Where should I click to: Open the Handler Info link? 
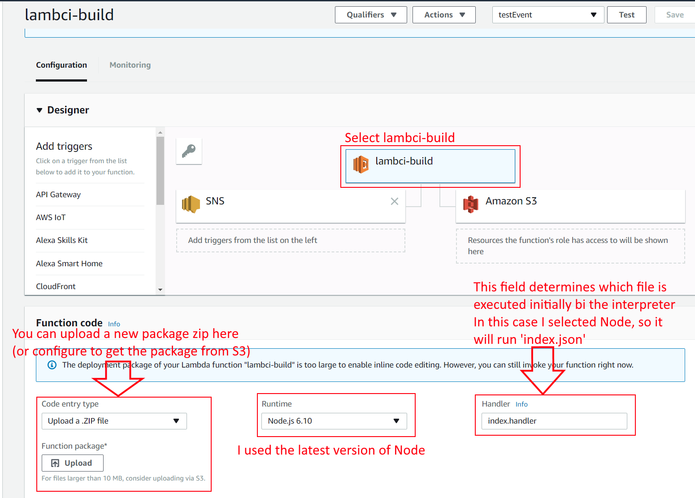tap(521, 404)
